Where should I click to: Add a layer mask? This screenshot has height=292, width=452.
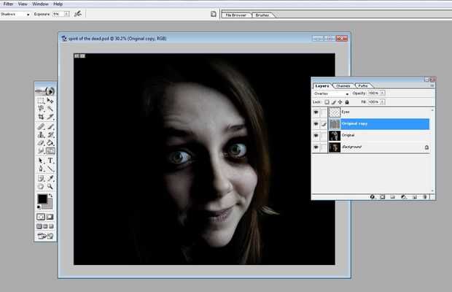[382, 197]
